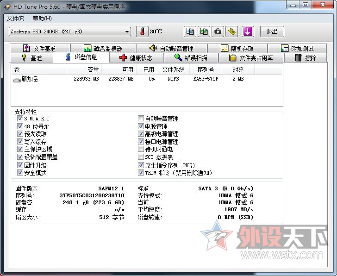This screenshot has height=276, width=337.
Task: Toggle the 高级电源管理 checkbox
Action: coord(141,134)
